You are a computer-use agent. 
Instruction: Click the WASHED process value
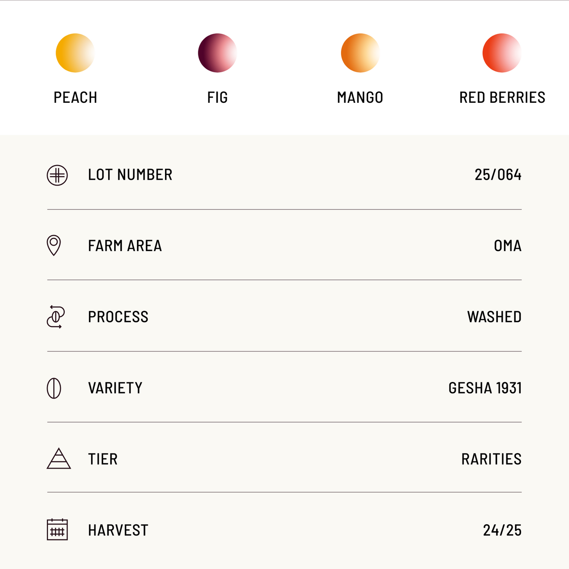(x=494, y=317)
